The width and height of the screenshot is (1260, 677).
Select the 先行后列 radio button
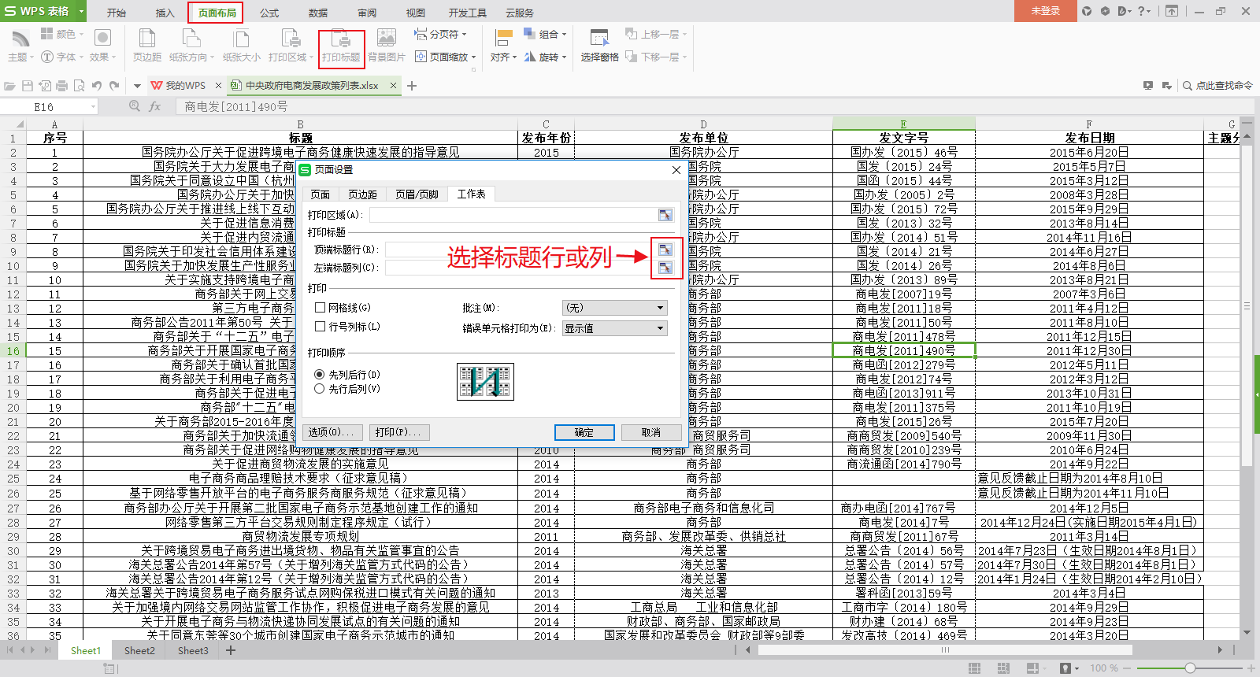click(320, 389)
